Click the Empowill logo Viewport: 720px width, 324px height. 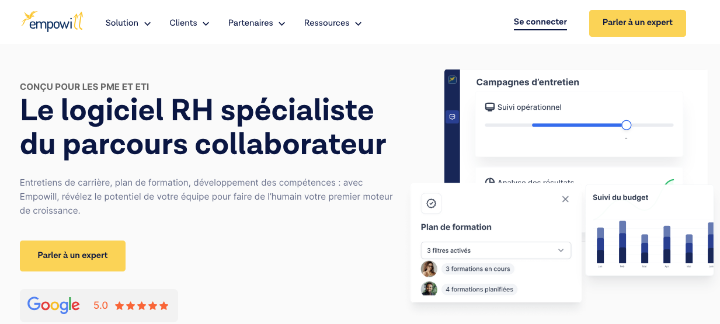click(53, 22)
